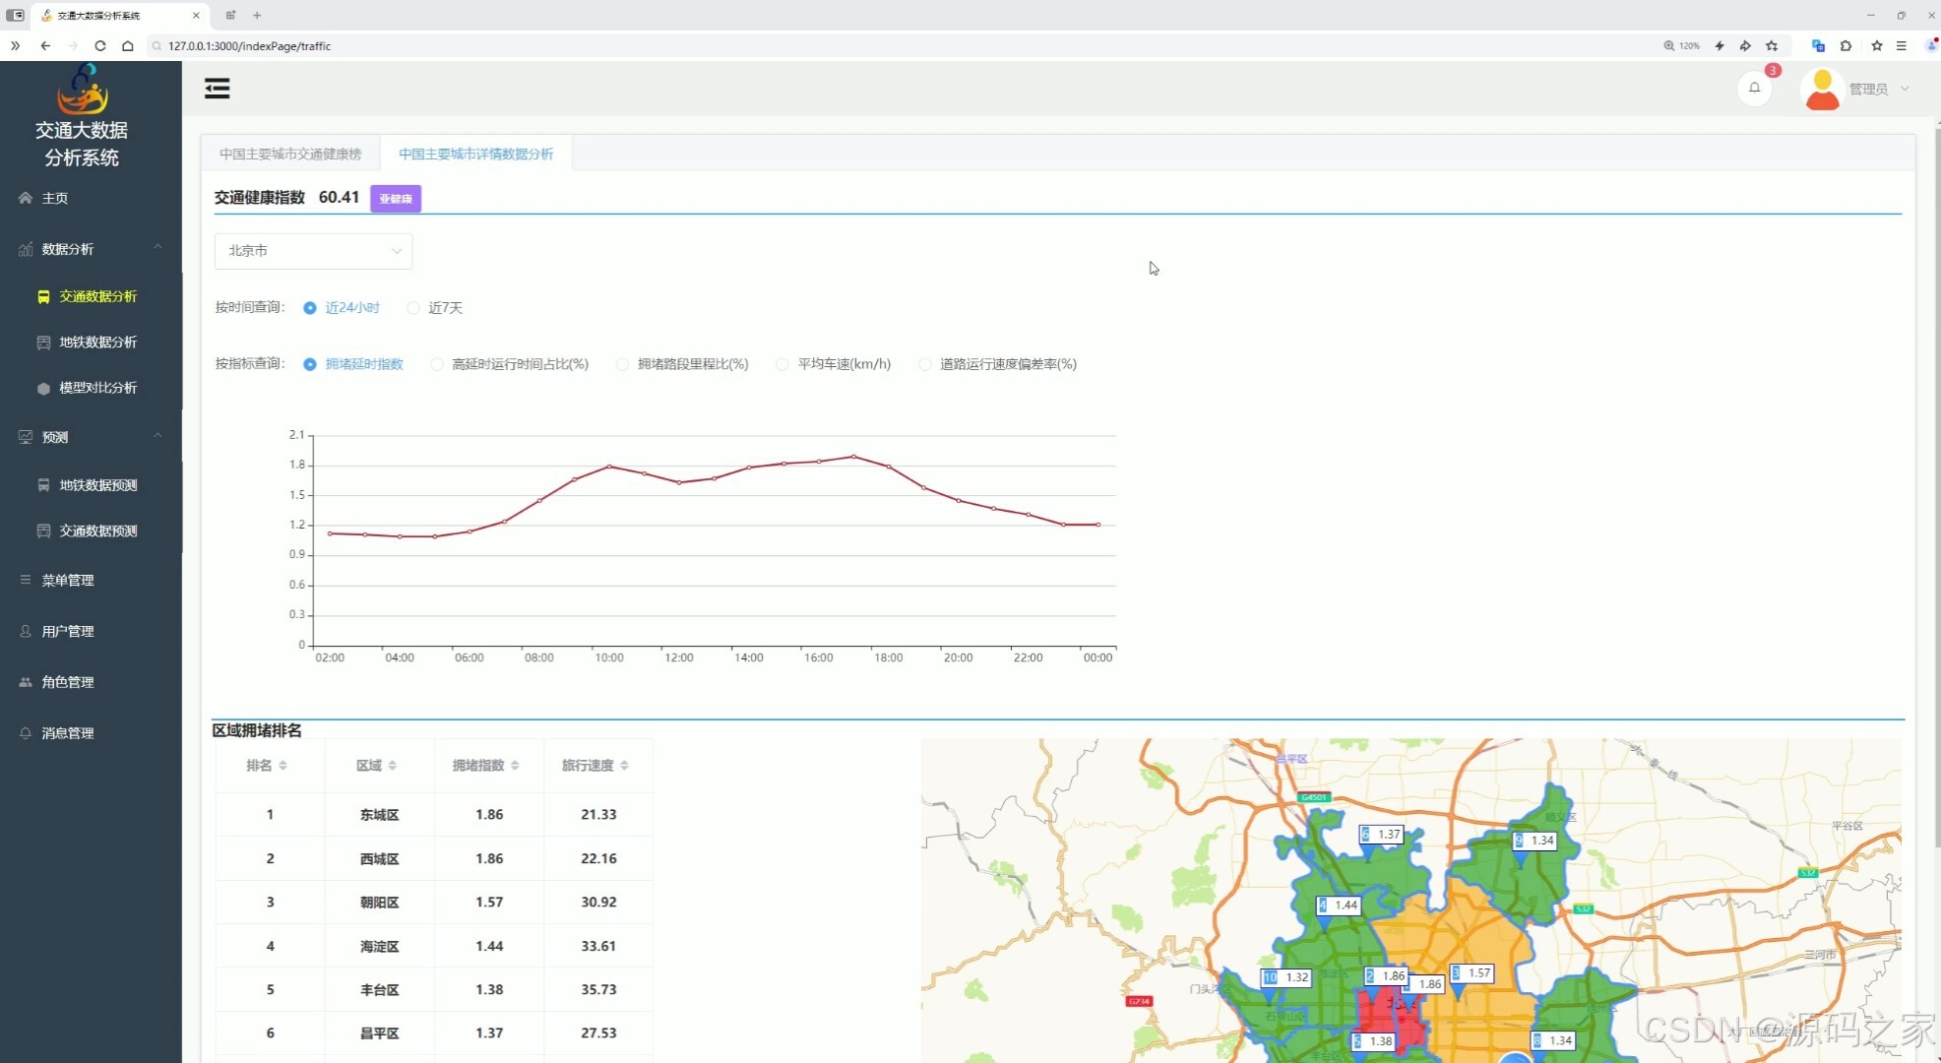Open the 菜单管理 menu item
Screen dimensions: 1941x1063
pos(68,581)
